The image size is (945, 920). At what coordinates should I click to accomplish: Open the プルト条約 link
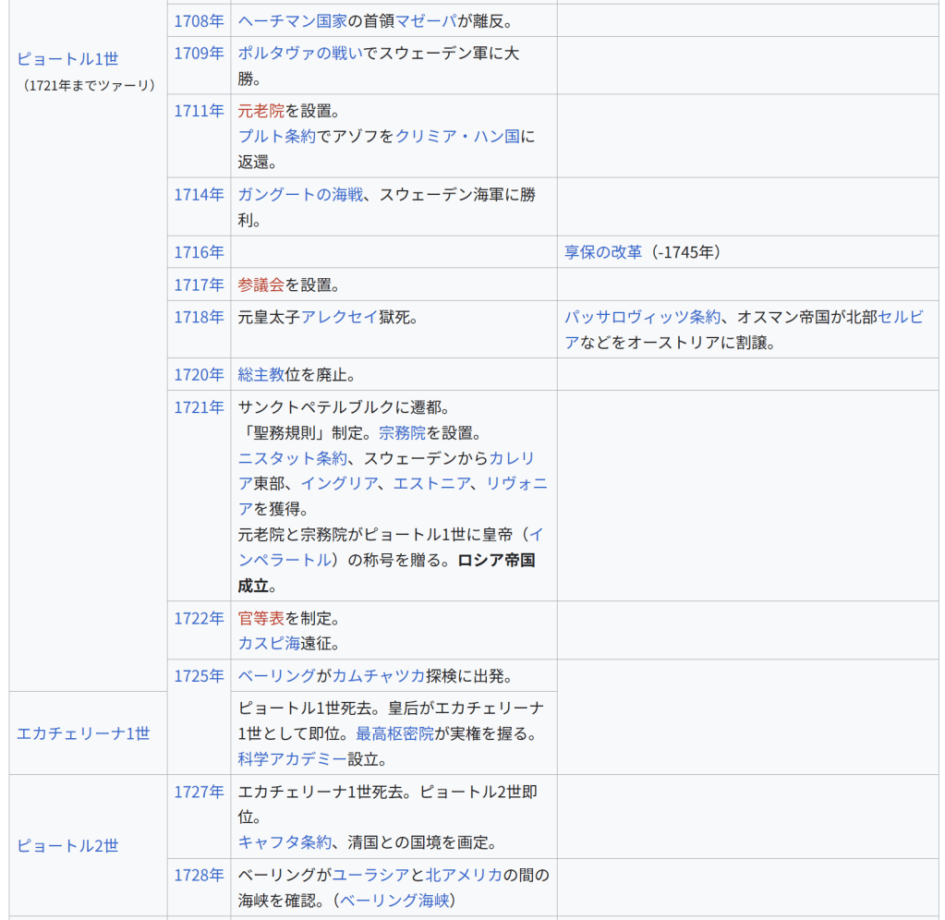[x=277, y=136]
